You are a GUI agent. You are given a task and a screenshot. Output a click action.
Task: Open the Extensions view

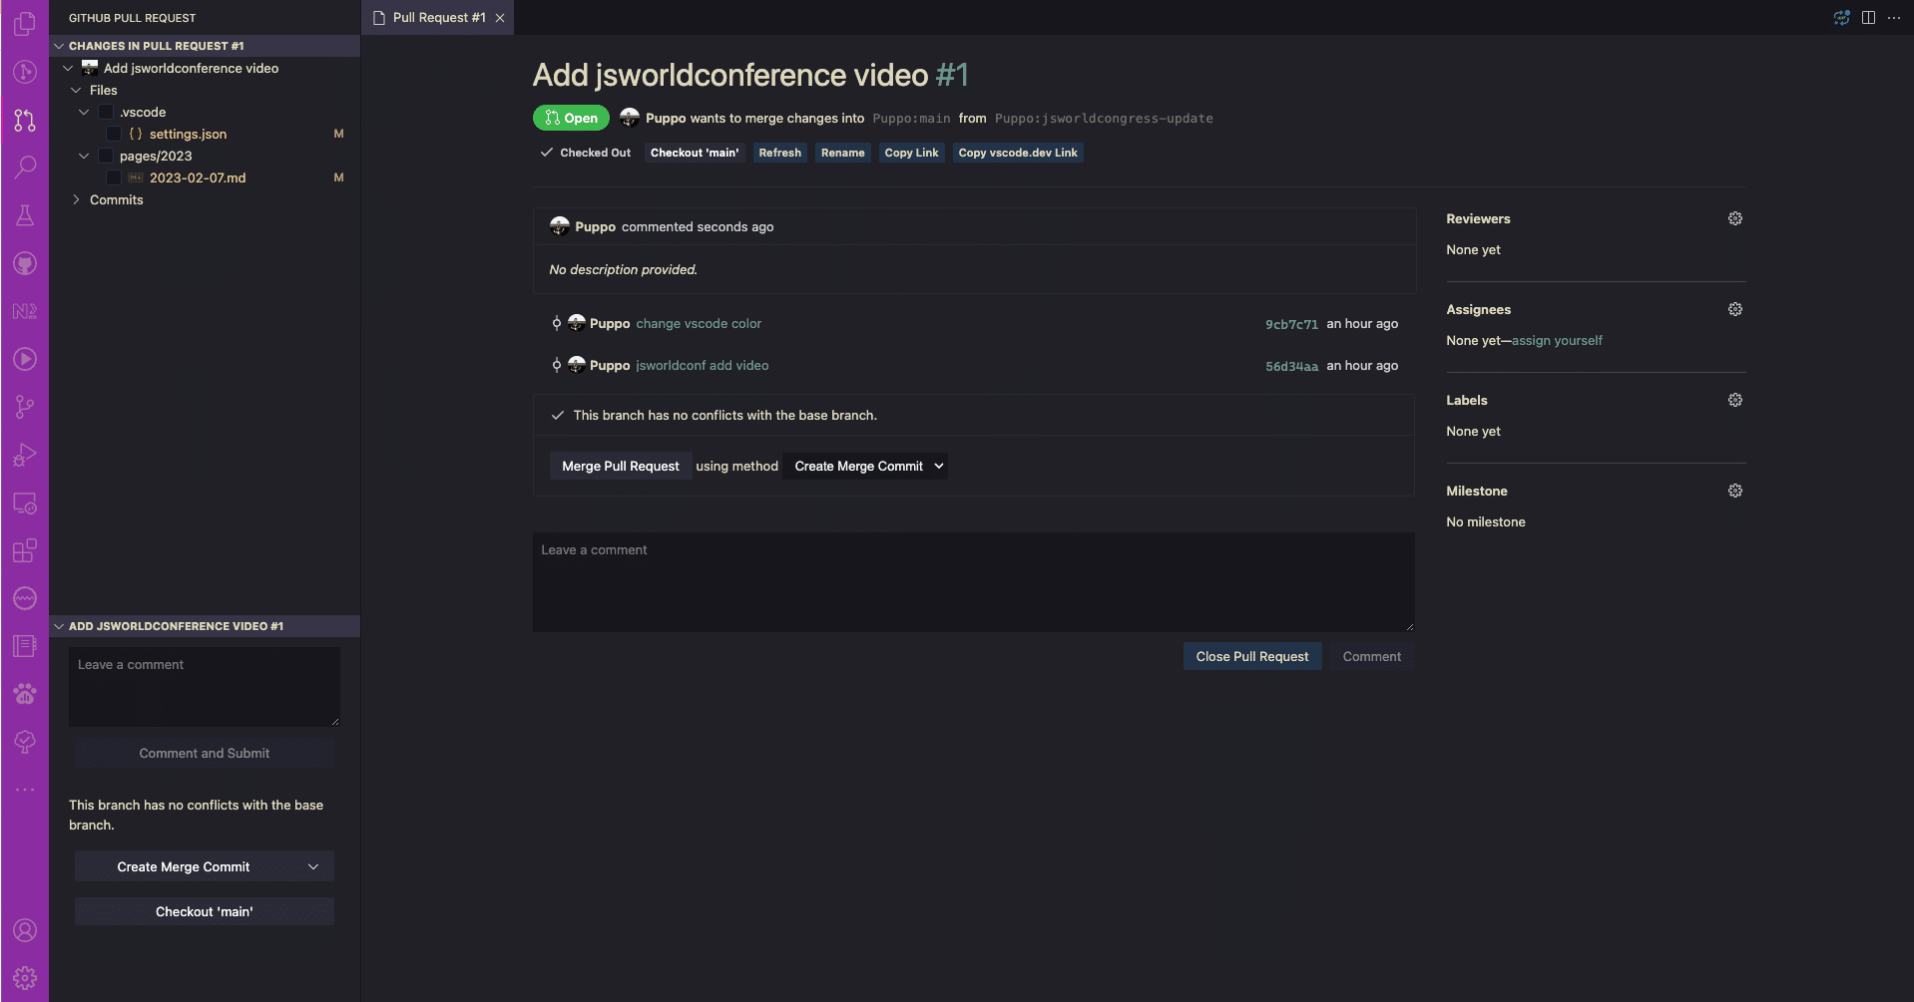coord(25,550)
